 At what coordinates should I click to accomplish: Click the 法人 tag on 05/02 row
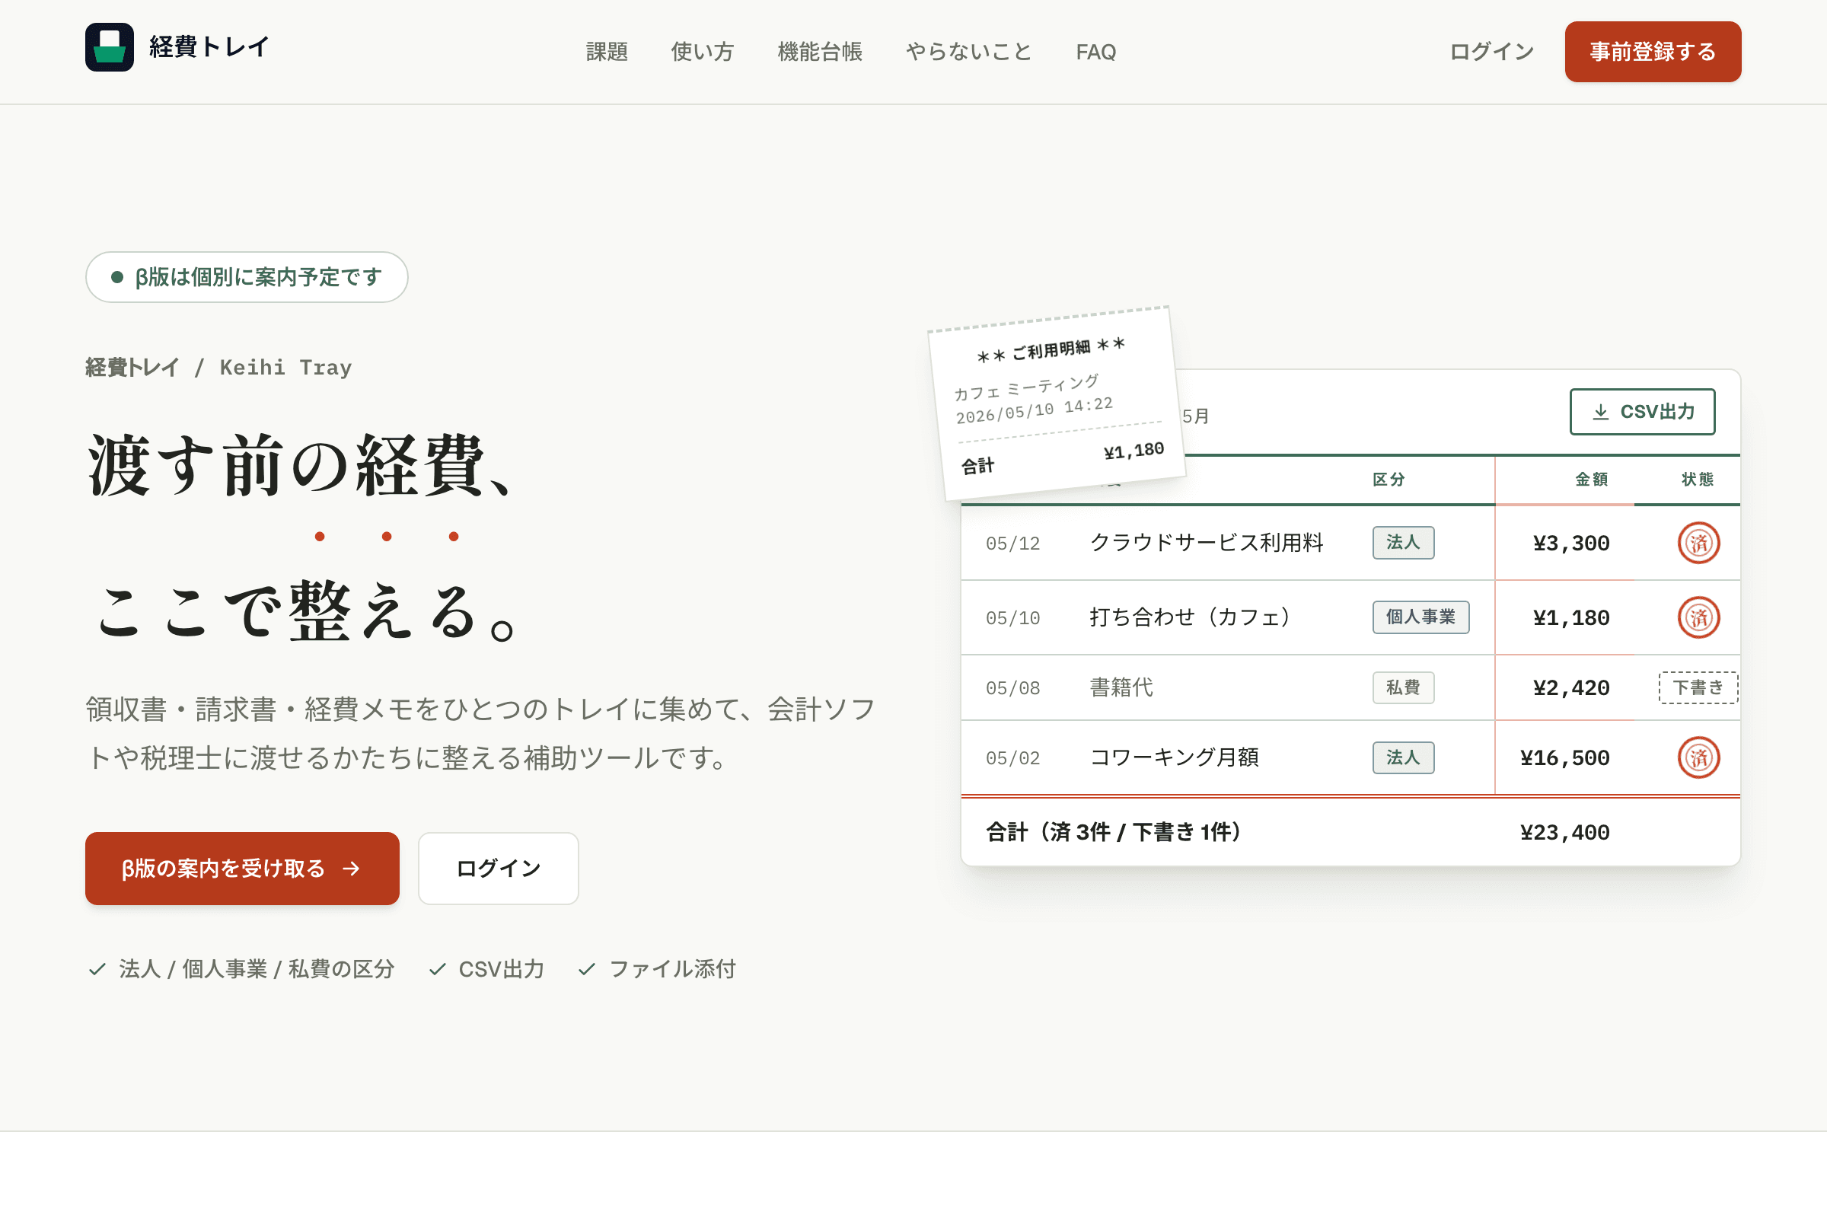[x=1403, y=757]
